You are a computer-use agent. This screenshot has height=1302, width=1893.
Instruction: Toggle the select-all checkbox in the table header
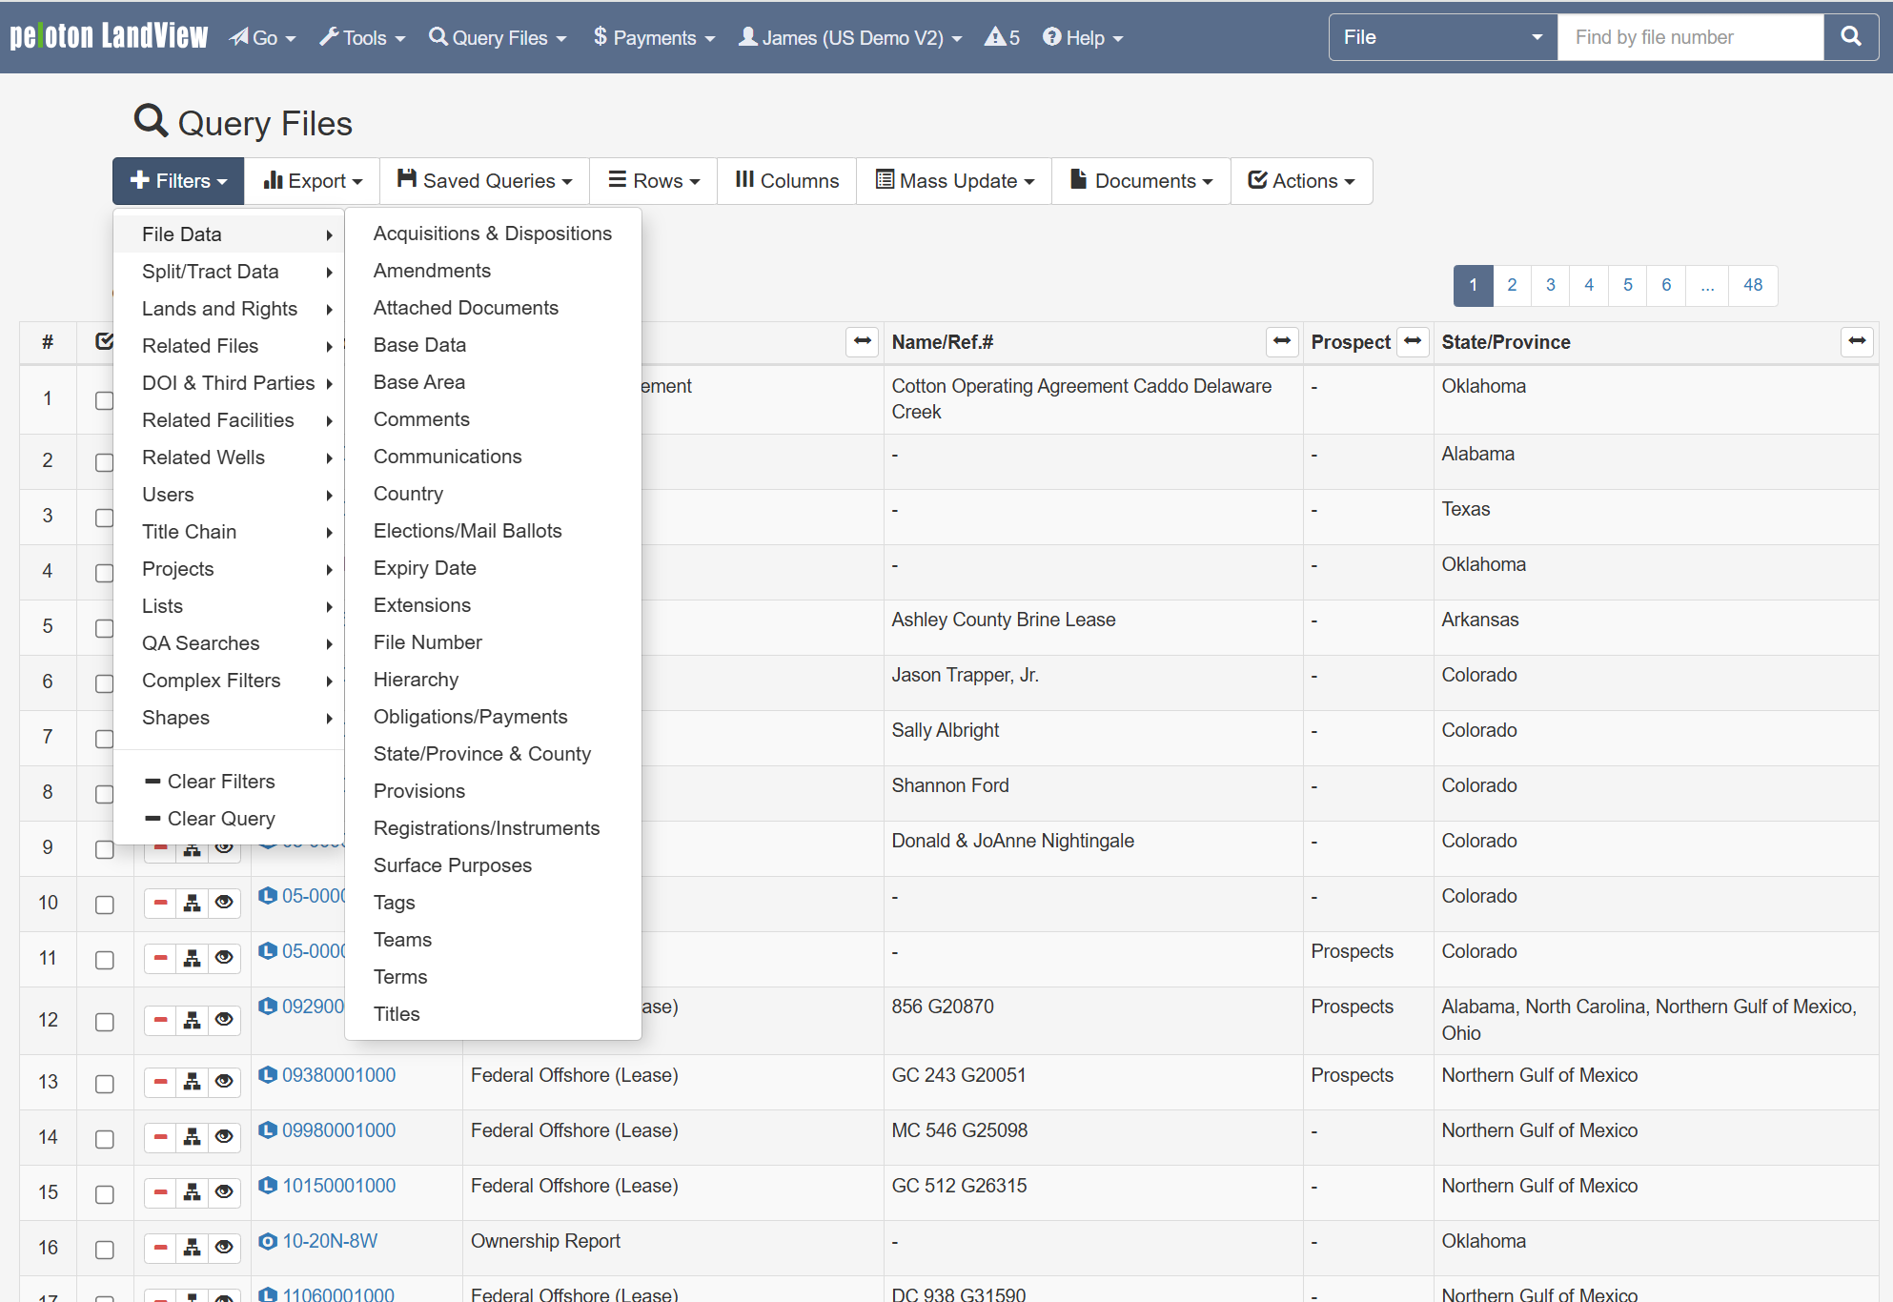click(104, 340)
